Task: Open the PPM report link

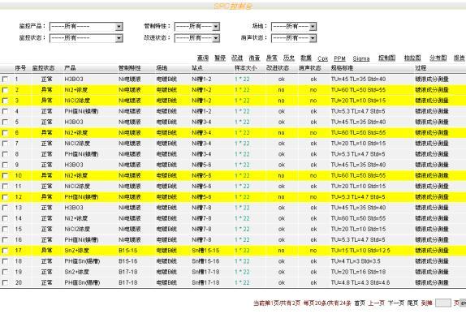Action: tap(339, 58)
